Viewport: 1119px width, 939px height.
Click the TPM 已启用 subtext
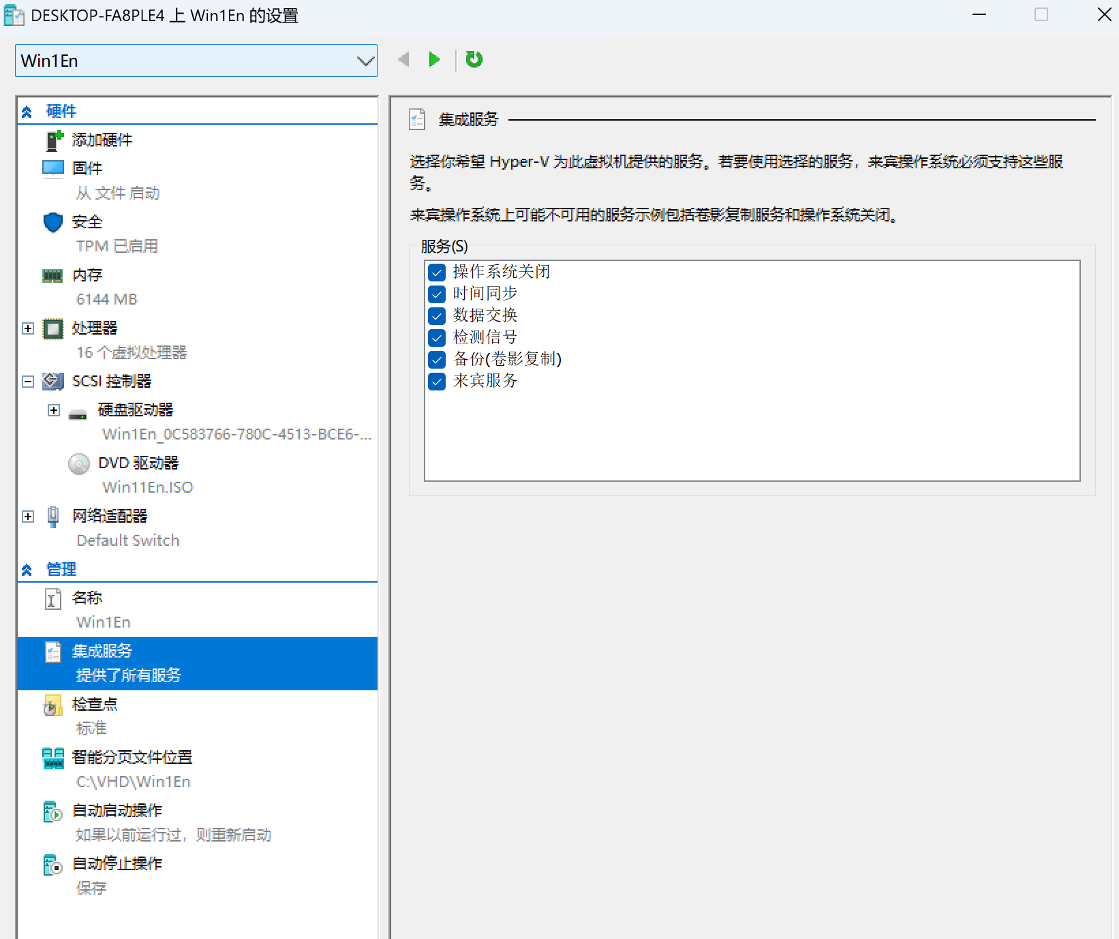click(x=117, y=247)
